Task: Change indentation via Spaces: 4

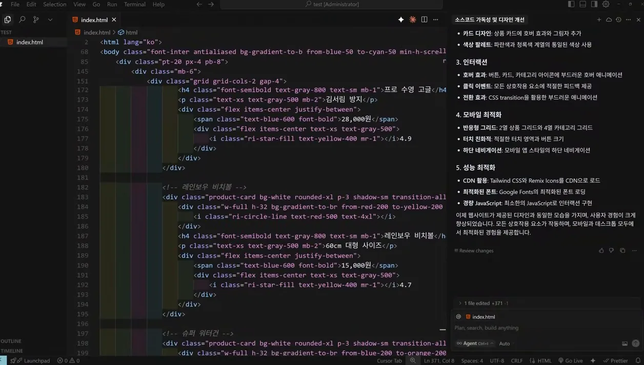Action: (472, 360)
